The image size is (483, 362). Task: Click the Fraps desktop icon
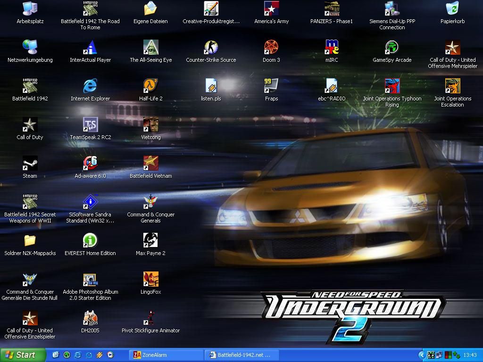tap(271, 86)
